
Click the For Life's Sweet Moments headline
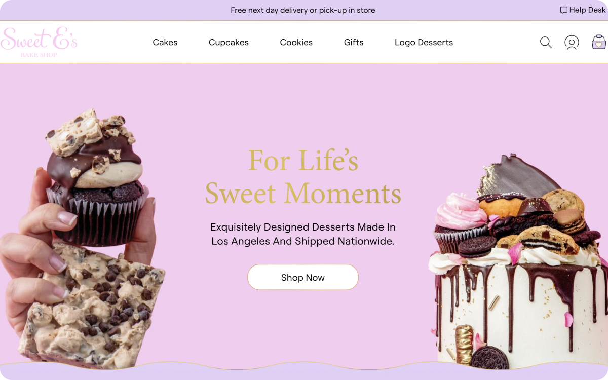pyautogui.click(x=303, y=176)
